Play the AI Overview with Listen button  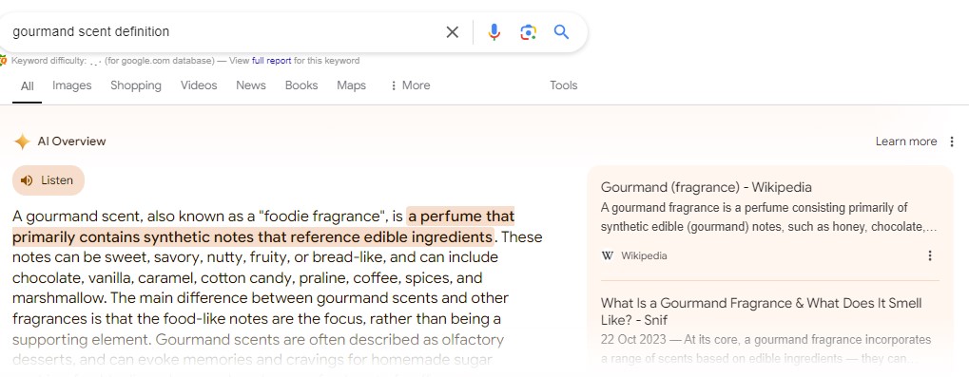[x=48, y=180]
